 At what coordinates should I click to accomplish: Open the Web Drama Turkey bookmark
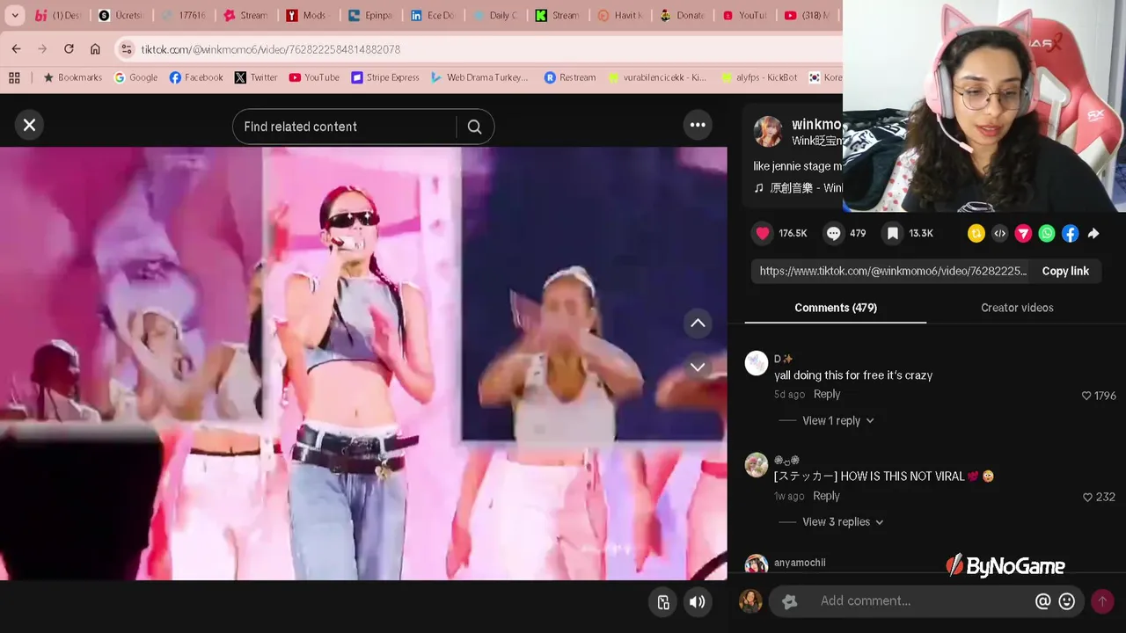click(479, 77)
